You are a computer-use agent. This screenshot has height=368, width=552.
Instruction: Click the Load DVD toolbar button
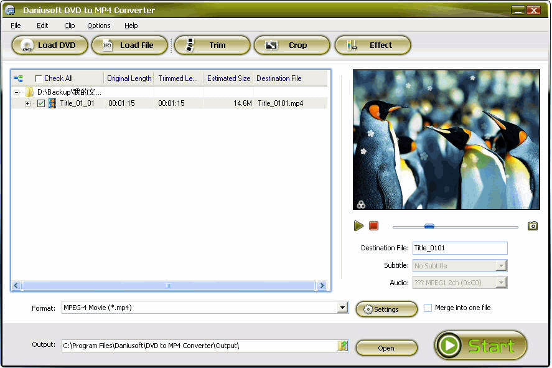[49, 45]
